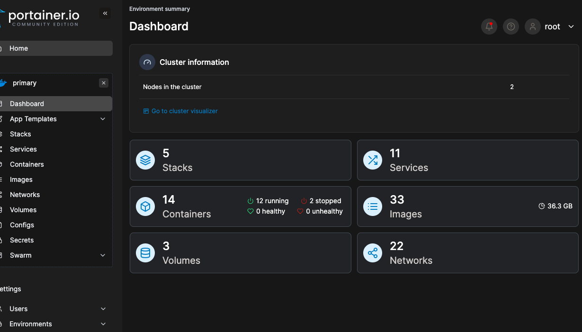This screenshot has height=332, width=582.
Task: Click the Networks share icon
Action: (x=373, y=253)
